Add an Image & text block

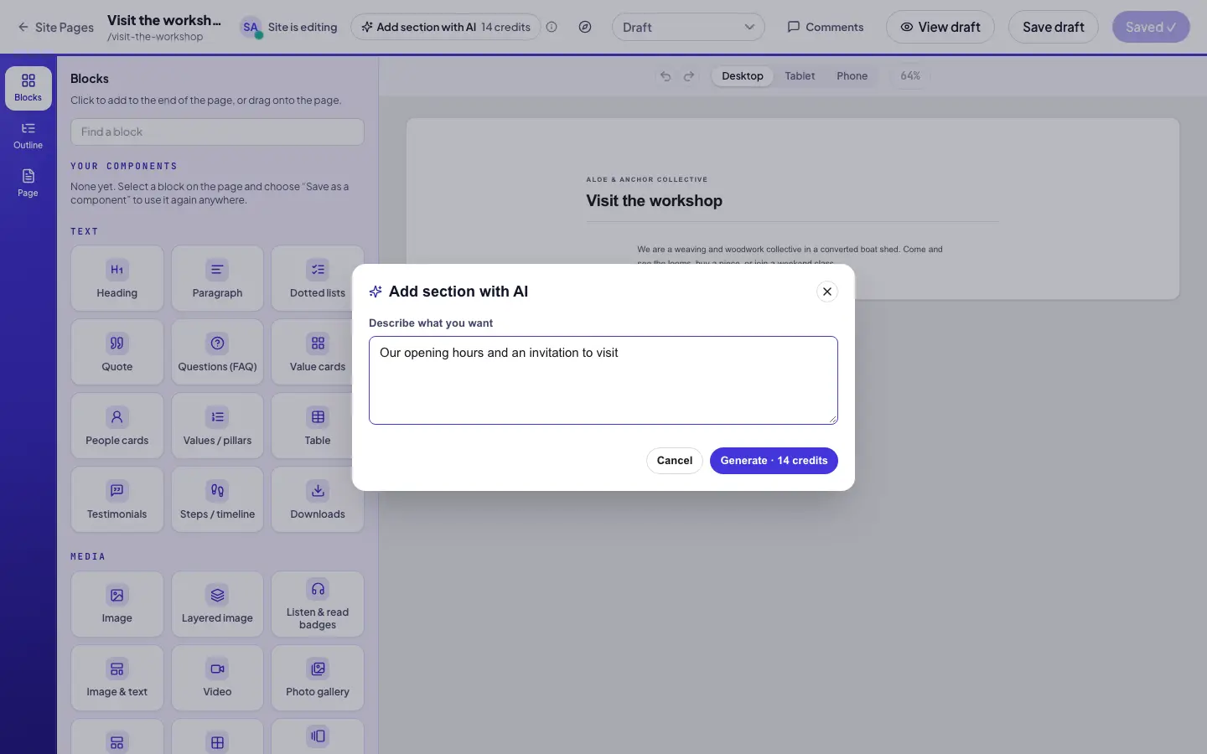(x=117, y=678)
